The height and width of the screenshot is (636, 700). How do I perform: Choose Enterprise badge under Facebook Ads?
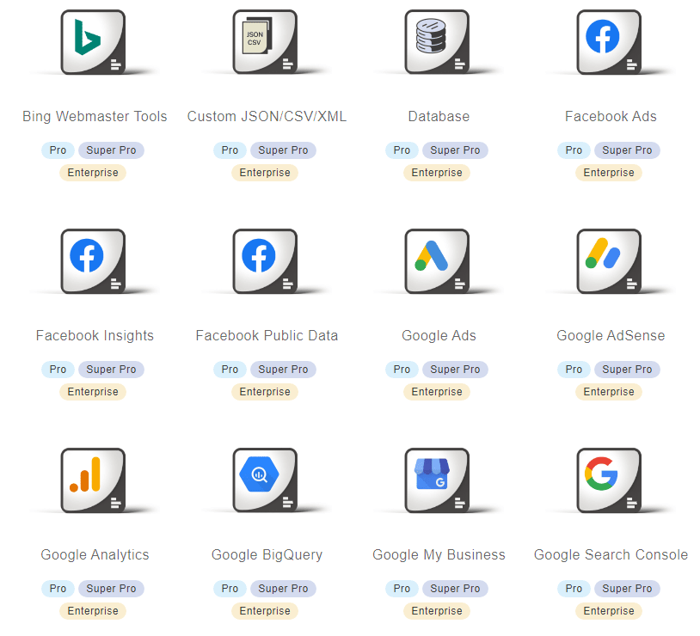coord(609,173)
